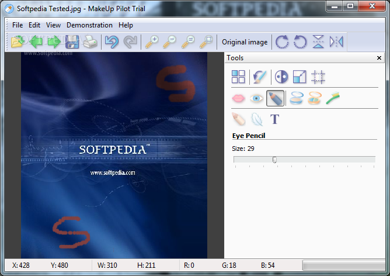Click the Eye Pencil heading label
This screenshot has height=276, width=390.
(249, 136)
